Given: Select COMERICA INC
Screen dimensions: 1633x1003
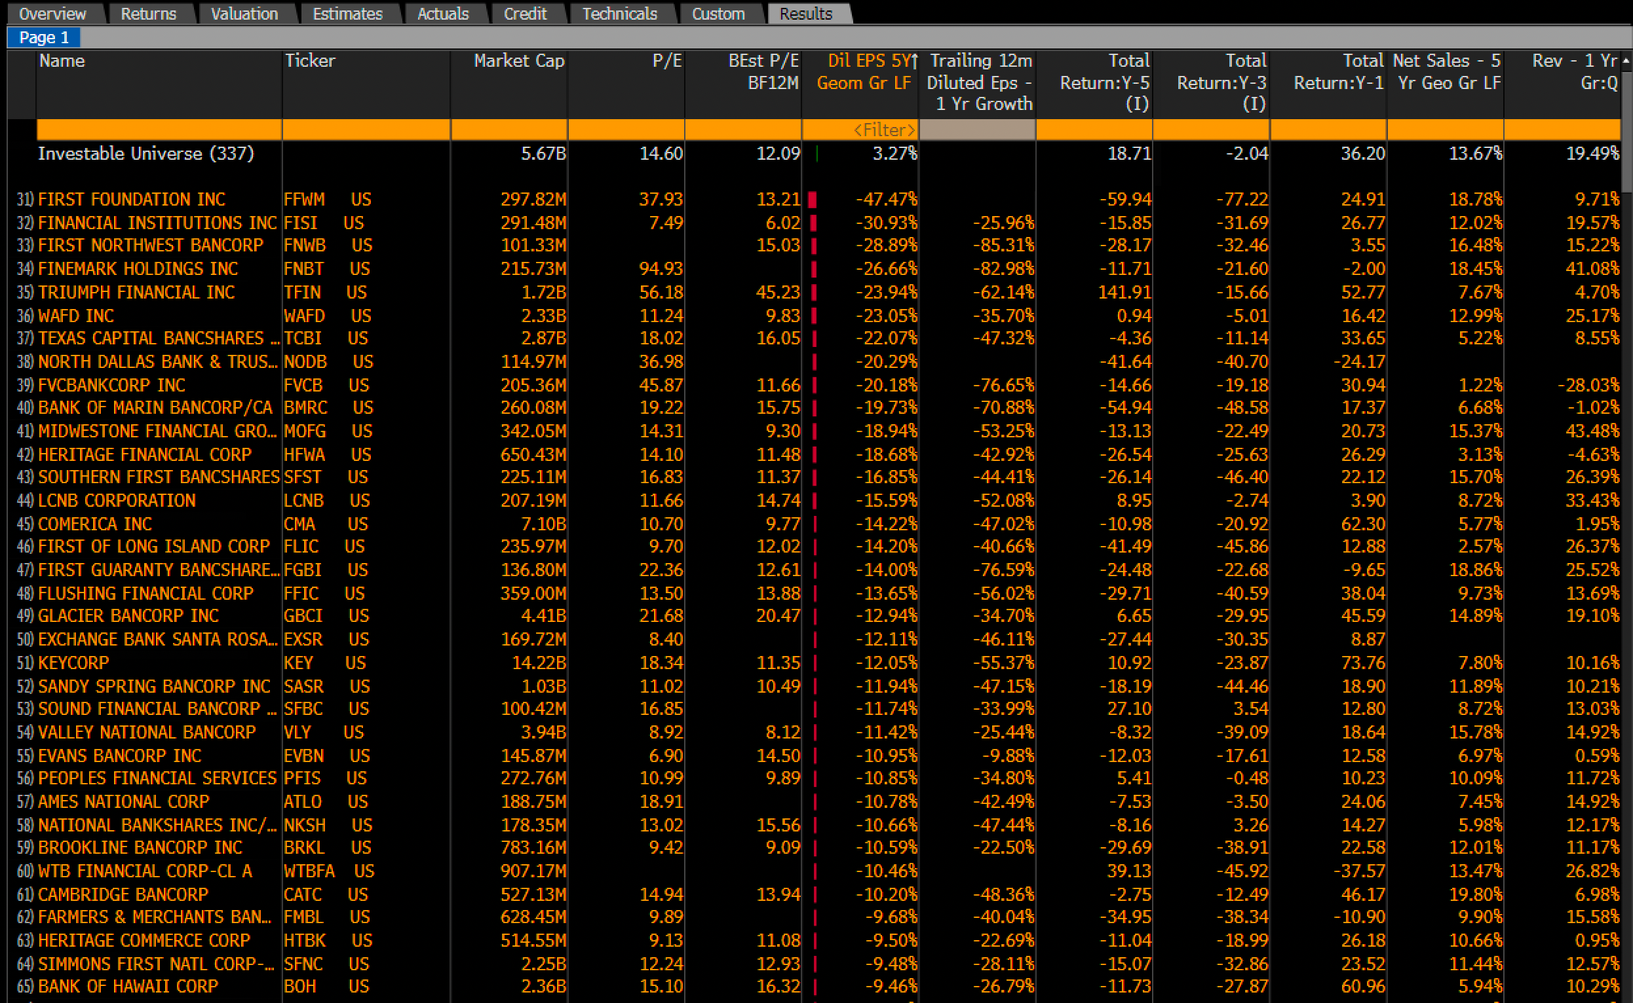Looking at the screenshot, I should [95, 524].
